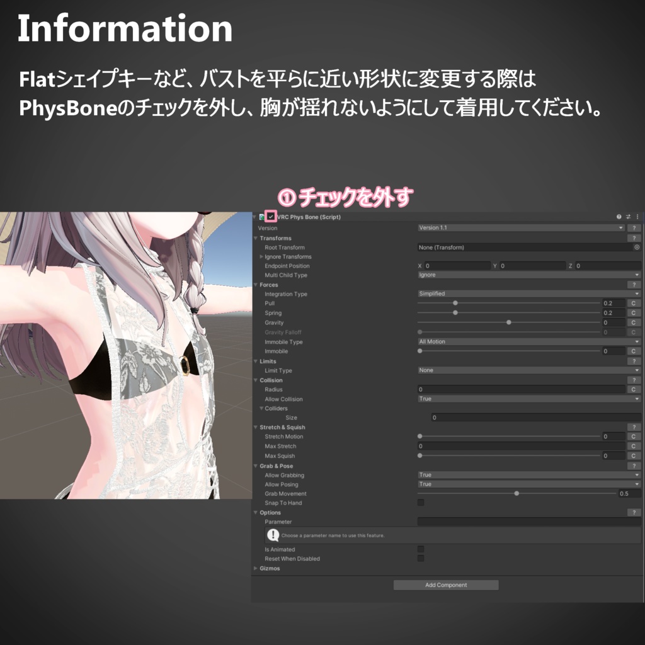Screen dimensions: 645x645
Task: Enable the Snap To Hand checkbox
Action: pyautogui.click(x=420, y=502)
